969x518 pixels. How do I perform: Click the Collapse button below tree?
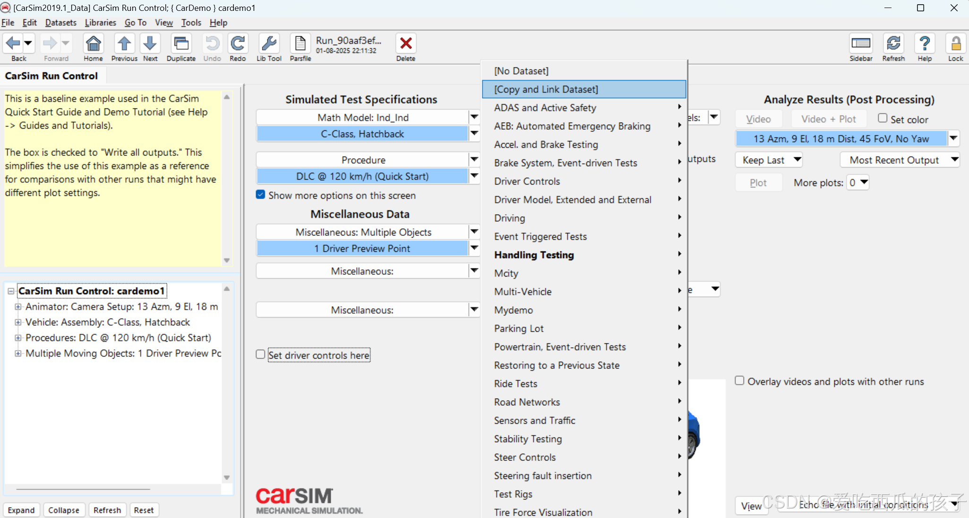click(x=64, y=510)
